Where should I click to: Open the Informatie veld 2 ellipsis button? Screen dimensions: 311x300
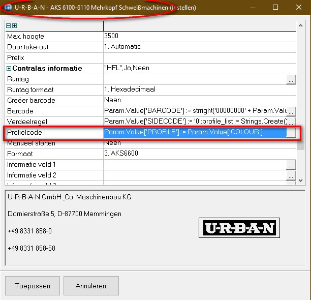tap(291, 175)
